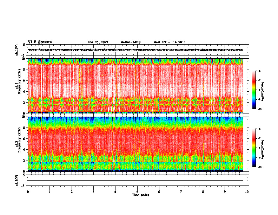Viewport: 278px width, 215px height.
Task: Click inside the ch.2 spectrogram panel
Action: point(135,144)
